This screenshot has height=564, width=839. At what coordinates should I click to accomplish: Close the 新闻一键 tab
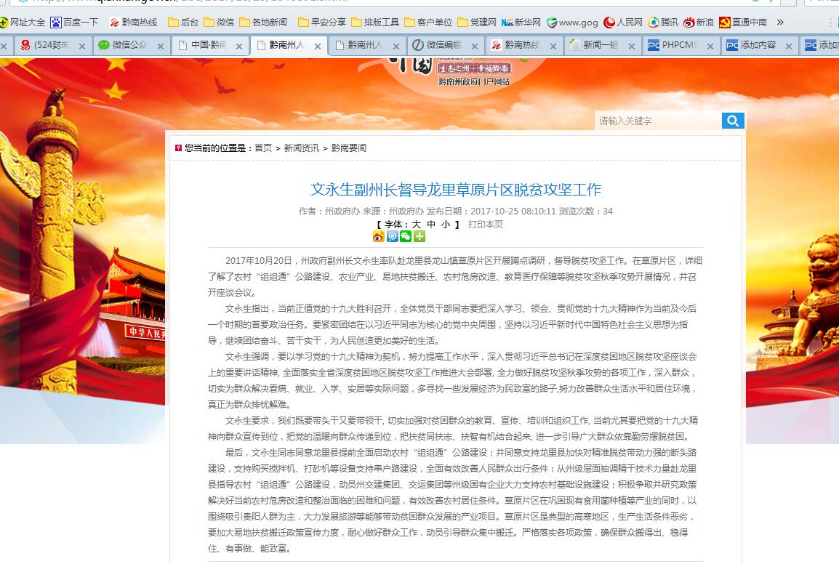(632, 47)
